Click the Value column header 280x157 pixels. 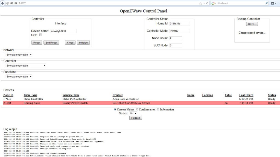(x=228, y=95)
